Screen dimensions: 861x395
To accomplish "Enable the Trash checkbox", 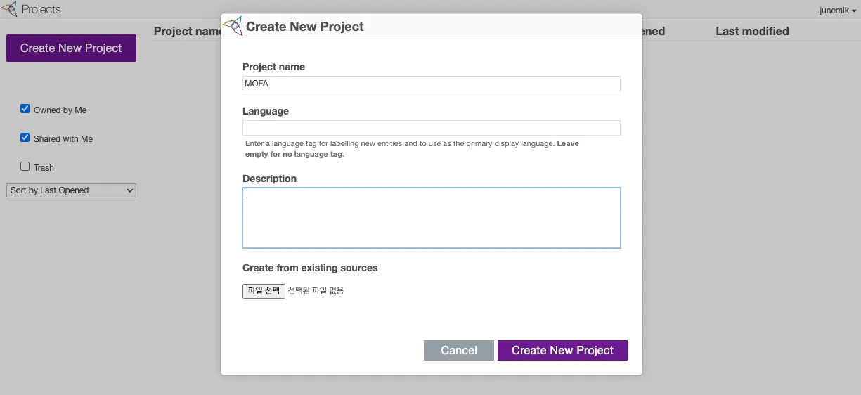I will click(25, 167).
